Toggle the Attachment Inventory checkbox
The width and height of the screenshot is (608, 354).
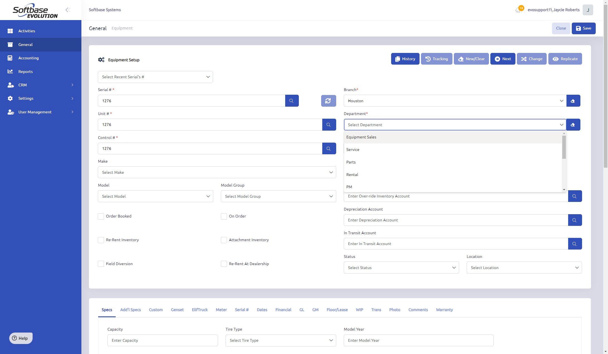[x=224, y=240]
